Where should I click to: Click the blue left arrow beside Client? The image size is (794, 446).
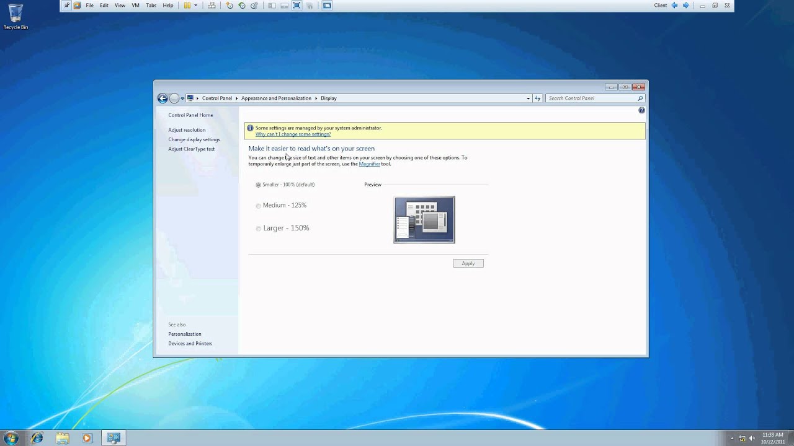675,5
